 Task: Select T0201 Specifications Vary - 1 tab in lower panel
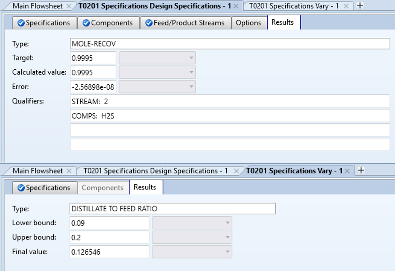294,171
